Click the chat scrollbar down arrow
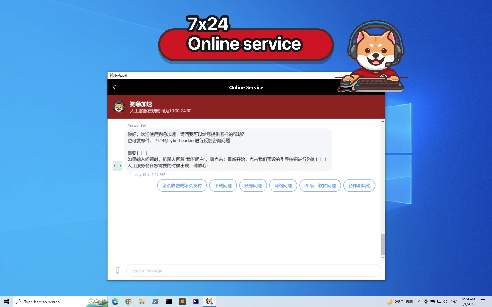 coord(383,258)
